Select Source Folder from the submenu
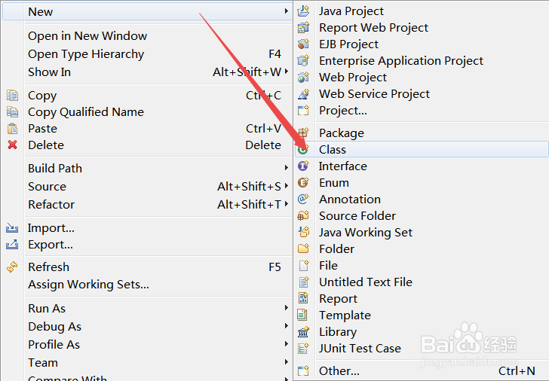Viewport: 549px width, 381px height. tap(357, 216)
